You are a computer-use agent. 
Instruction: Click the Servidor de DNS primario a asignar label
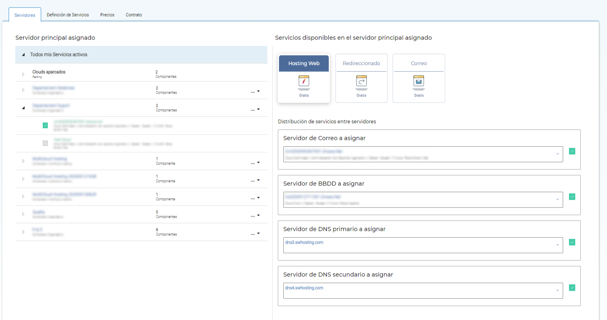334,229
